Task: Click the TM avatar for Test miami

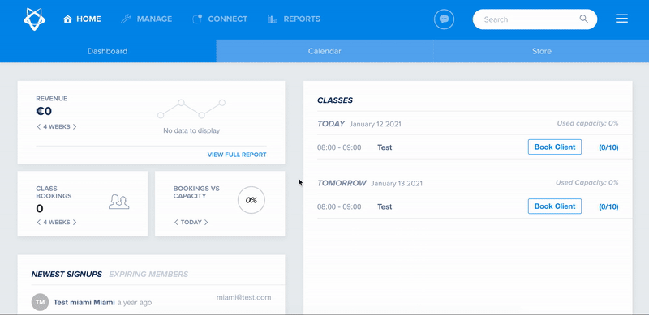Action: point(40,302)
